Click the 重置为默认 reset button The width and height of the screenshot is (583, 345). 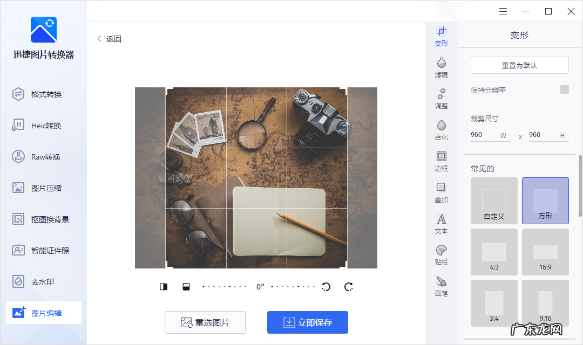point(519,65)
